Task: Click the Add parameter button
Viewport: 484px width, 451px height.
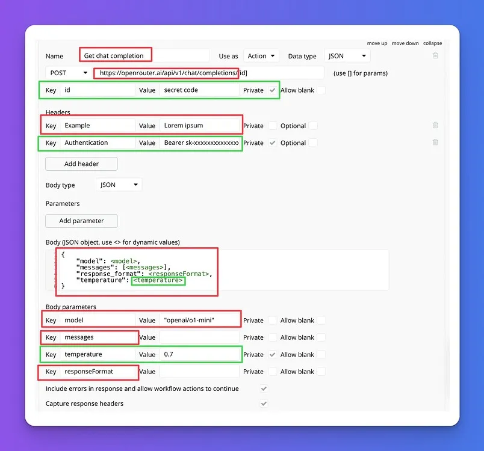Action: (x=81, y=221)
